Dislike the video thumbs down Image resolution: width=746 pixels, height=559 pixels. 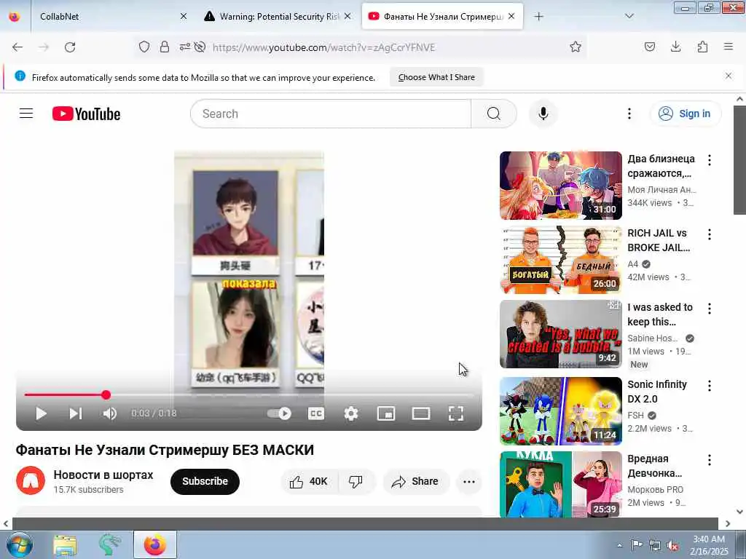coord(356,482)
